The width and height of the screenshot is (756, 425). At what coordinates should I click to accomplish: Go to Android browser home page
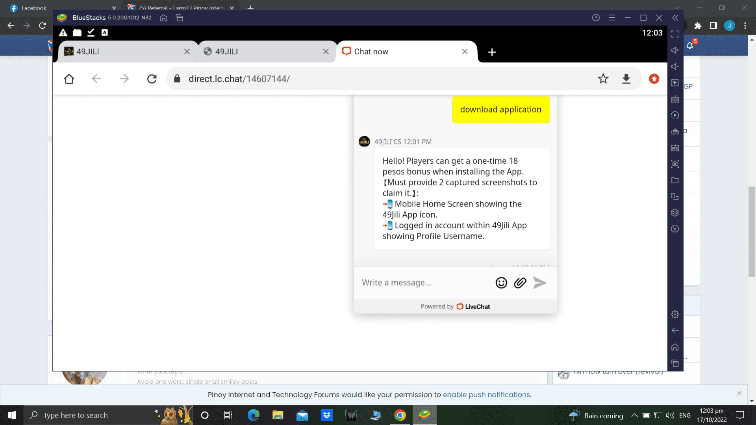[x=69, y=79]
